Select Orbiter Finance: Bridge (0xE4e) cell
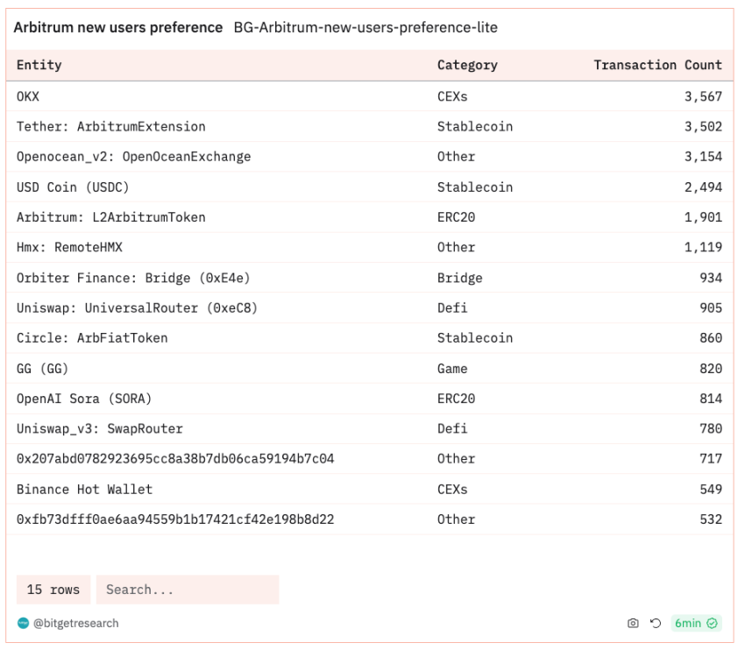This screenshot has width=738, height=650. pos(133,278)
